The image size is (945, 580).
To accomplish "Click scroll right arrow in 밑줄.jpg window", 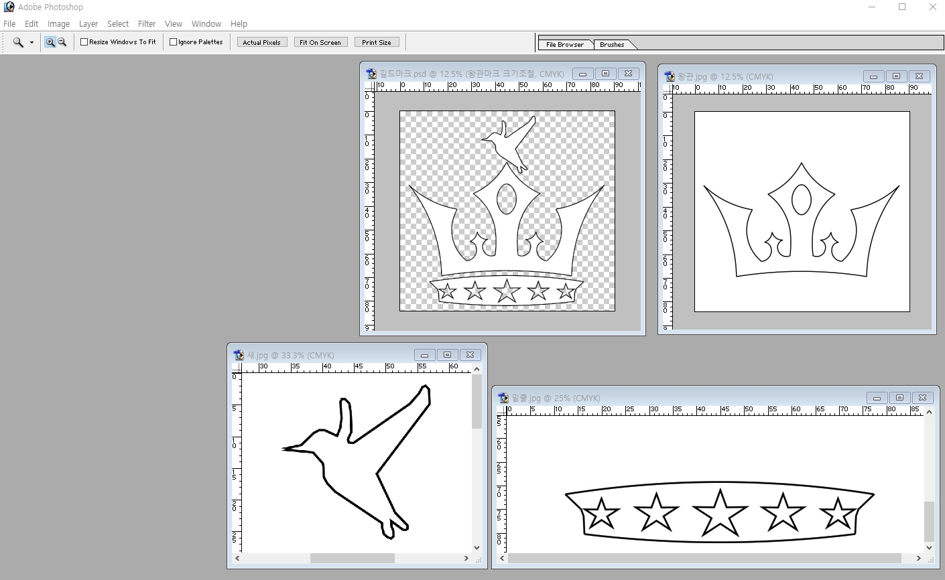I will point(919,558).
